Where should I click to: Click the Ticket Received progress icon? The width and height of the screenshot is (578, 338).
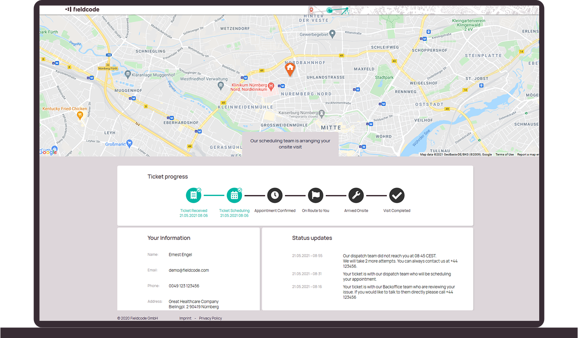(193, 196)
